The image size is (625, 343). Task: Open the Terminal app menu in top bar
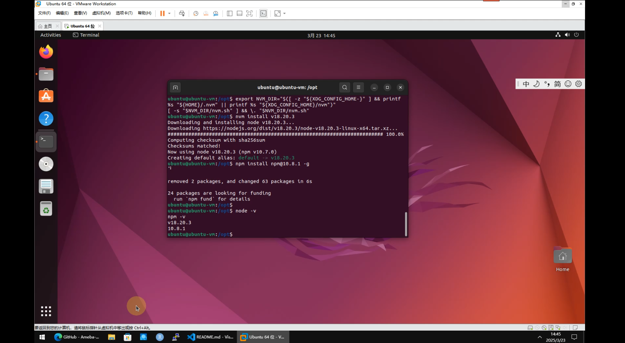pyautogui.click(x=86, y=35)
